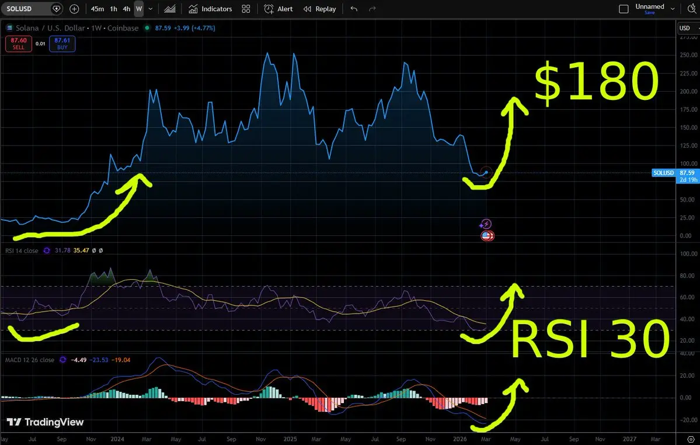This screenshot has height=445, width=700.
Task: Click the 250.00 price scale label
Action: coord(688,55)
